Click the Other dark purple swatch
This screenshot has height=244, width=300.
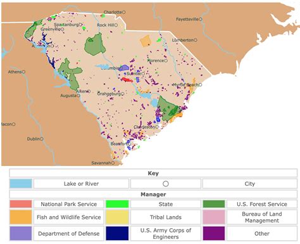click(214, 233)
